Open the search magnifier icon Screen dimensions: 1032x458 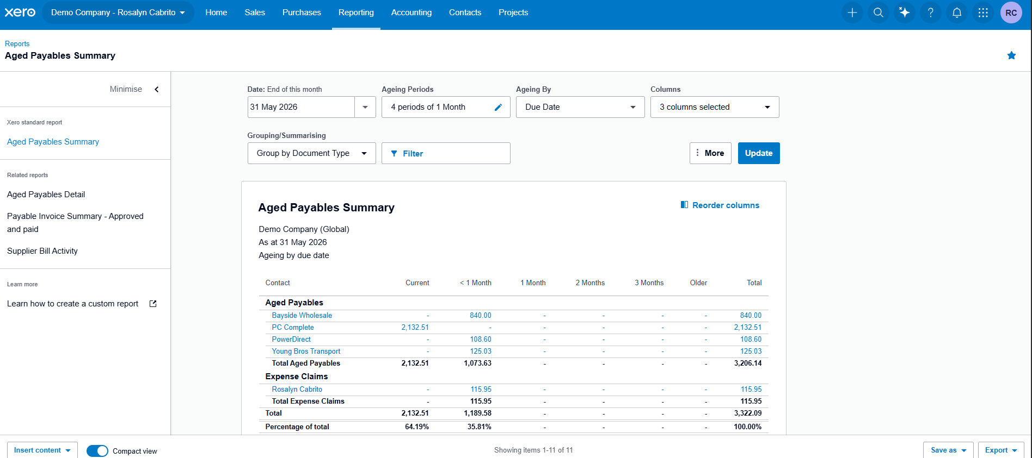click(879, 12)
